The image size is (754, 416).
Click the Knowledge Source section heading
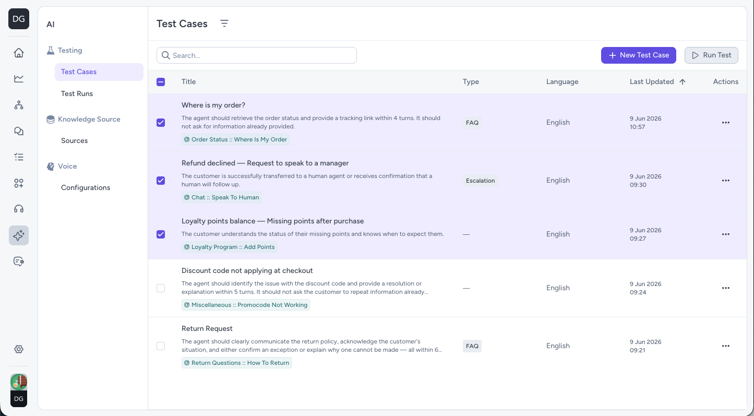pos(89,120)
